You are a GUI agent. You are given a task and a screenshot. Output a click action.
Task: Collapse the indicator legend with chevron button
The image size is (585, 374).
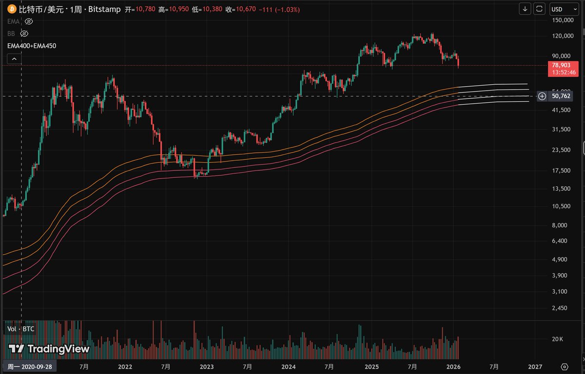[14, 59]
